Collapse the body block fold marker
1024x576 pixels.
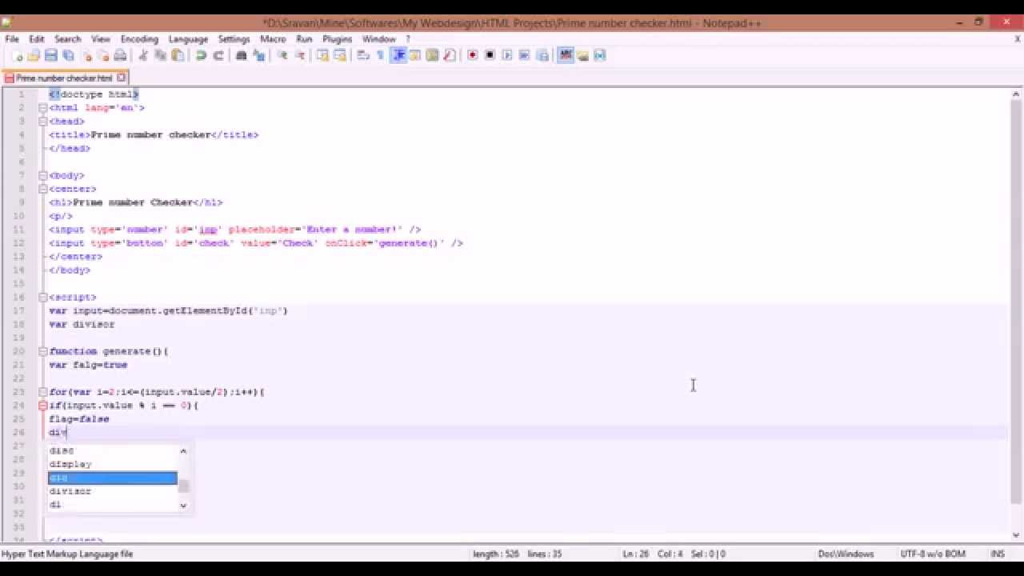tap(43, 175)
